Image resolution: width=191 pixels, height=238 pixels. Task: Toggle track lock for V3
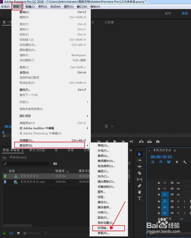(159, 183)
